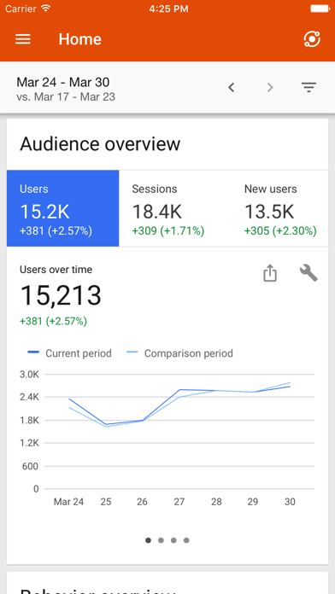Tap the Wi-Fi icon in status bar
335x594 pixels.
pos(46,9)
